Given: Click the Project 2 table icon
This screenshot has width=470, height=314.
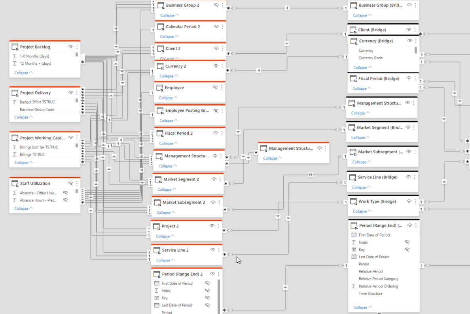Looking at the screenshot, I should (156, 226).
